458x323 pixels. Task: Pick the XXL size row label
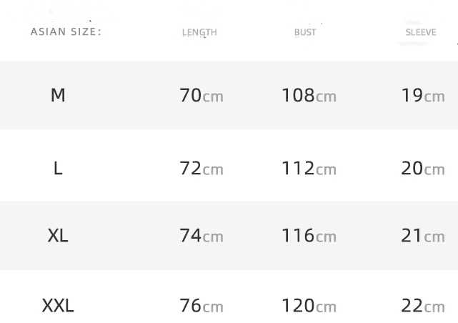58,306
